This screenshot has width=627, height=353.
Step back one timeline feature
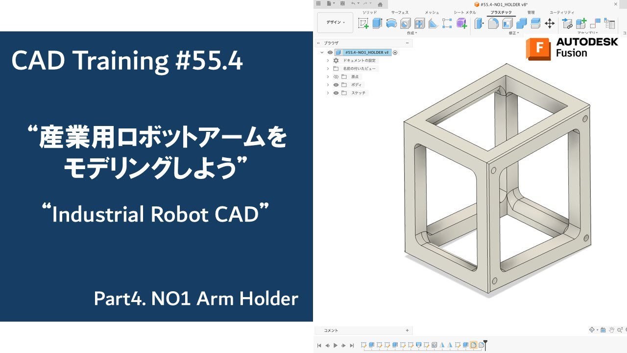tap(328, 346)
